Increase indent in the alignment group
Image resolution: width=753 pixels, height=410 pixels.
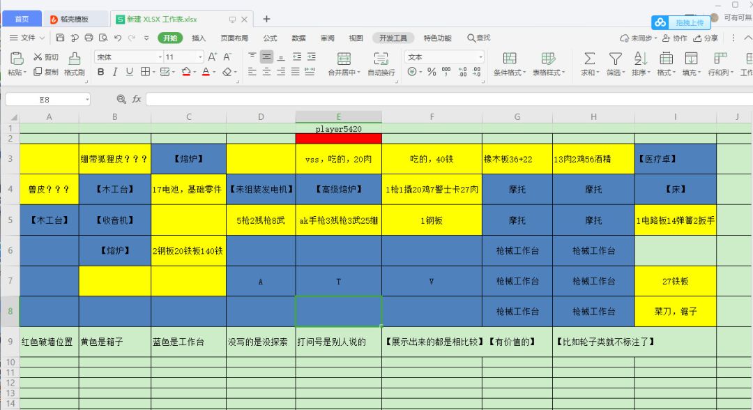coord(312,56)
